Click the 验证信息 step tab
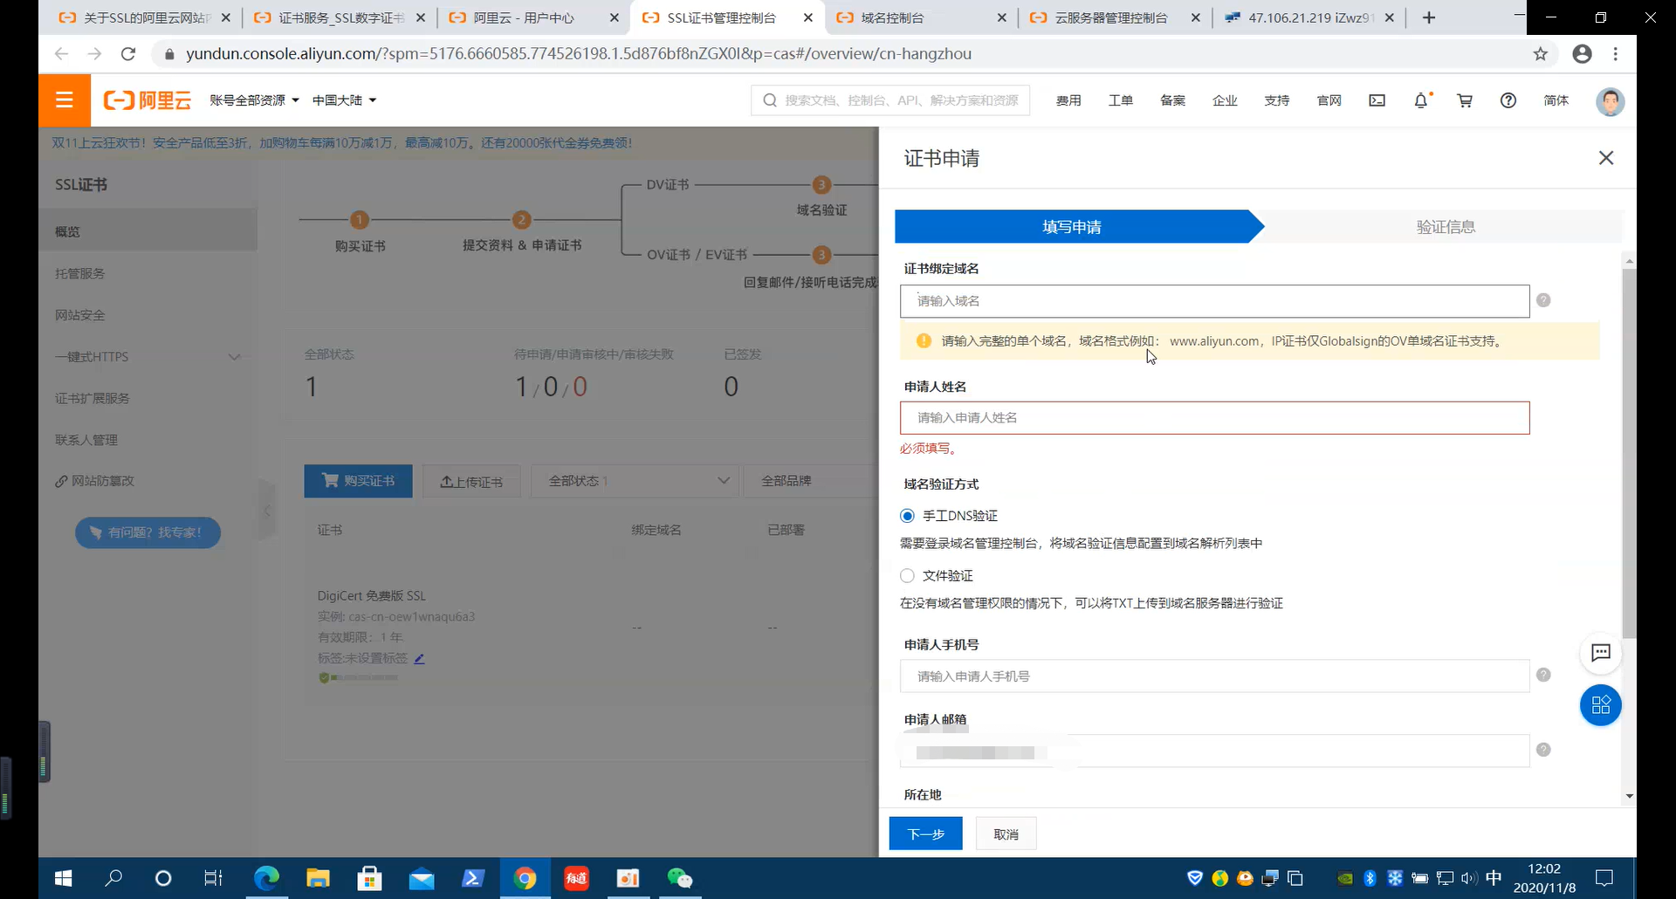The width and height of the screenshot is (1676, 899). click(x=1445, y=227)
